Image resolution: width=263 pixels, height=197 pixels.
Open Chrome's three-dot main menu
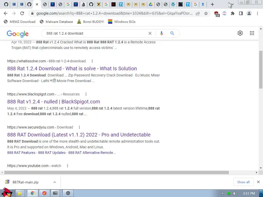coord(257,13)
